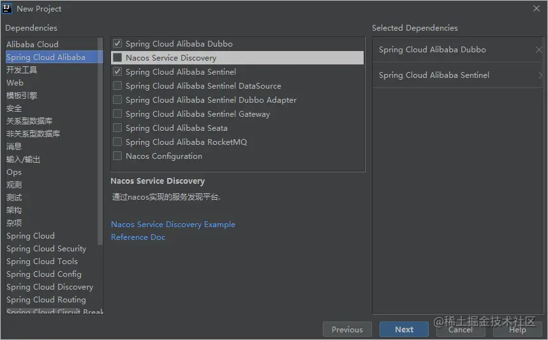The height and width of the screenshot is (340, 548).
Task: Go back with the Previous button
Action: [347, 330]
